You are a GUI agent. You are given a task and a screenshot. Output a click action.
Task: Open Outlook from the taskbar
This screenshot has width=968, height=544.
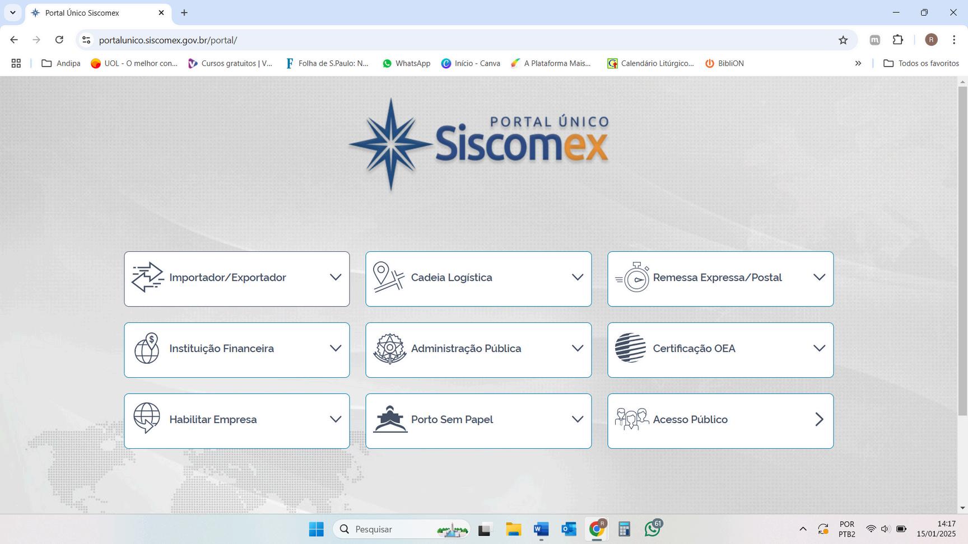[569, 529]
